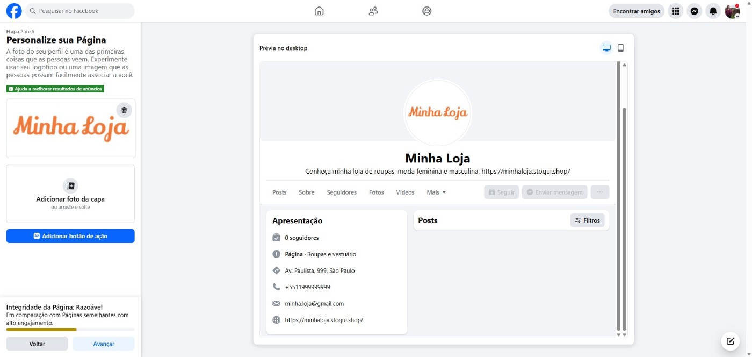Image resolution: width=752 pixels, height=357 pixels.
Task: Open the Filtros options for Posts
Action: 587,220
